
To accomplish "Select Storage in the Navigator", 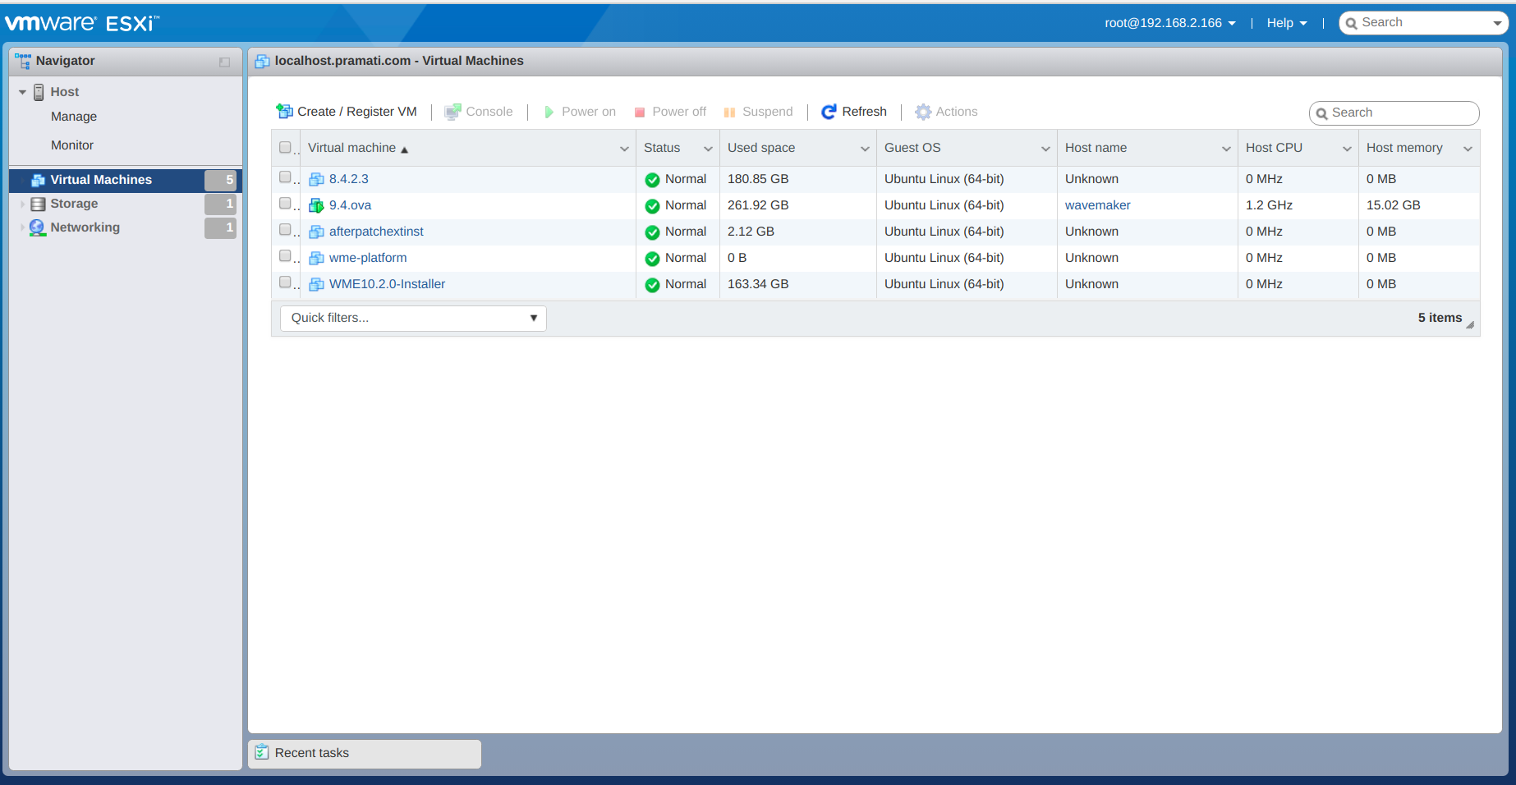I will pos(74,204).
